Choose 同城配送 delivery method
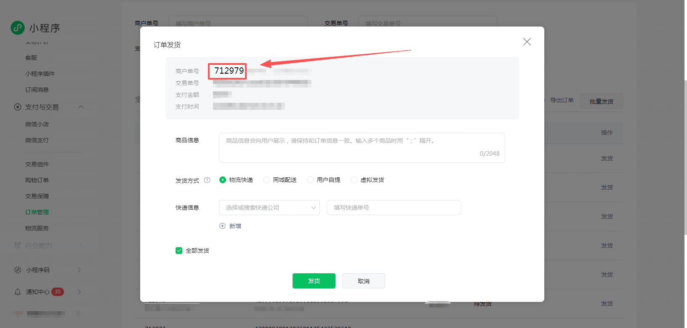 266,180
